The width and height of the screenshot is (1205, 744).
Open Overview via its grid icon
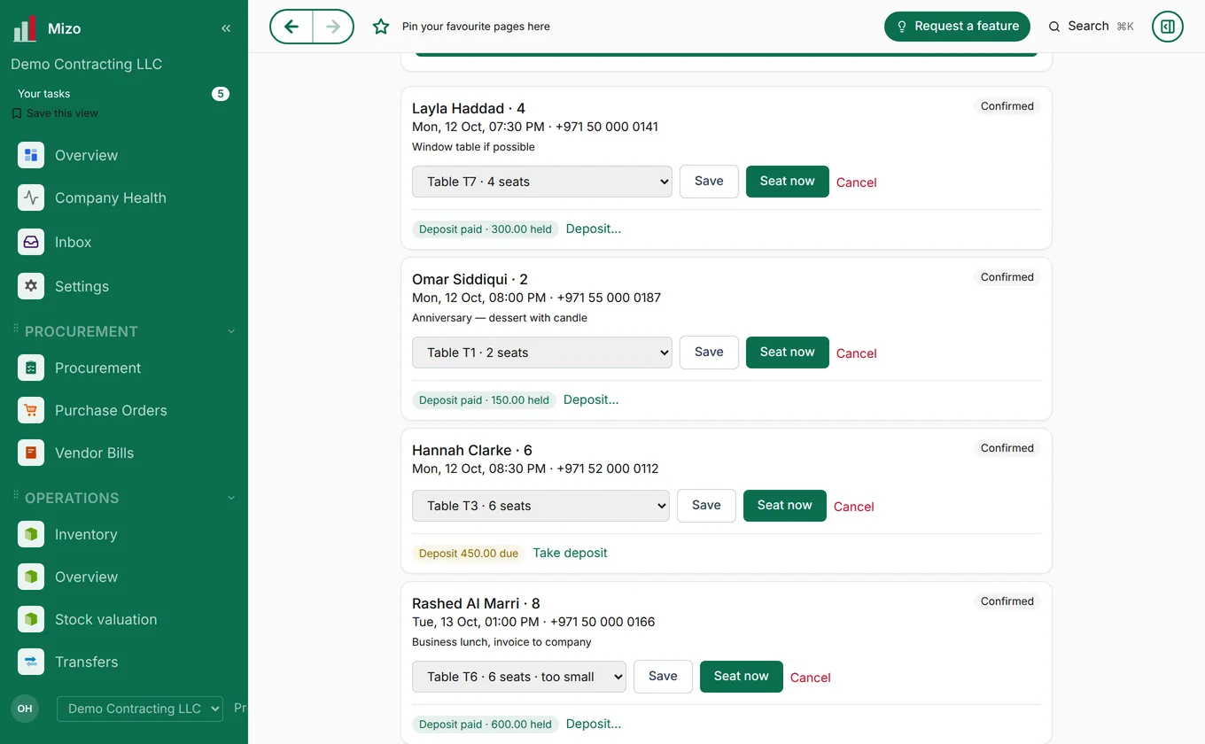tap(31, 155)
